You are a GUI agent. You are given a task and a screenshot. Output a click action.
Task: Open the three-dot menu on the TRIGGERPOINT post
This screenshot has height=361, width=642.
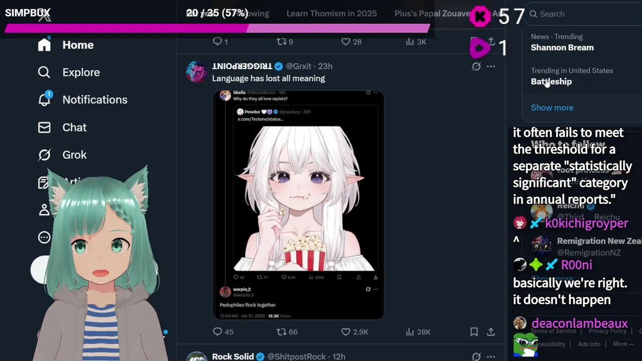tap(491, 66)
